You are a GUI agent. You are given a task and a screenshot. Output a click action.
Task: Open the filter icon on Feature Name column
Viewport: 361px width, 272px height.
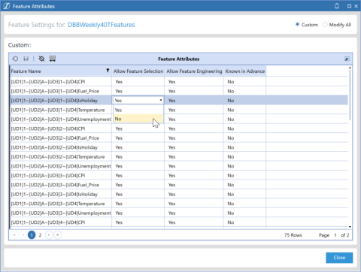point(108,71)
